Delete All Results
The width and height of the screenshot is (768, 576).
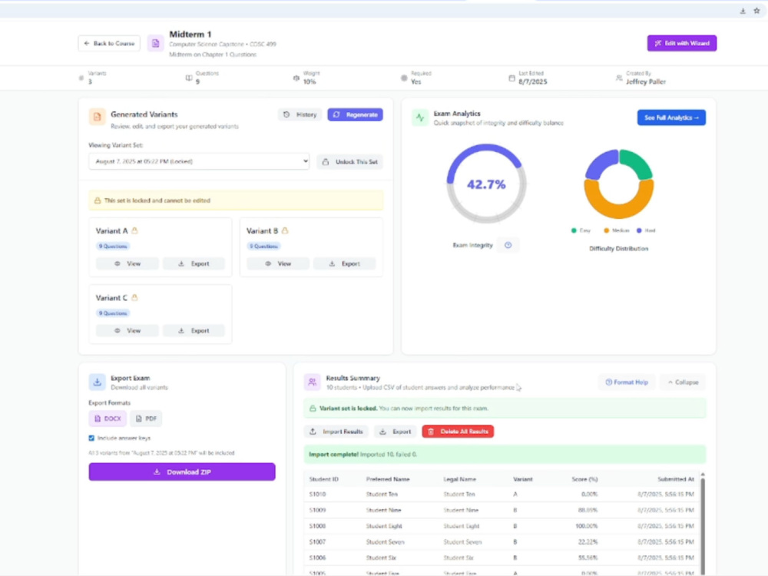458,432
